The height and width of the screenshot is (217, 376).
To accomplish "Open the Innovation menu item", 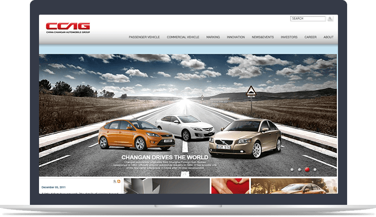I will [x=236, y=37].
